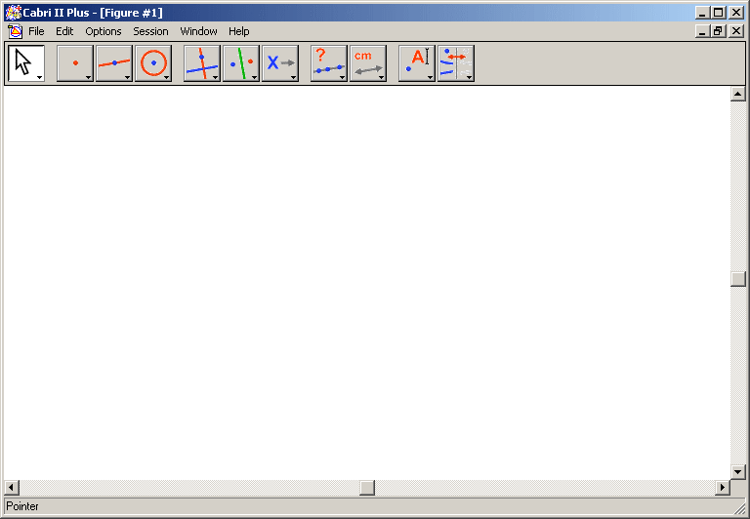Screen dimensions: 750x519
Task: Select the Text and Symbols tool
Action: tap(417, 63)
